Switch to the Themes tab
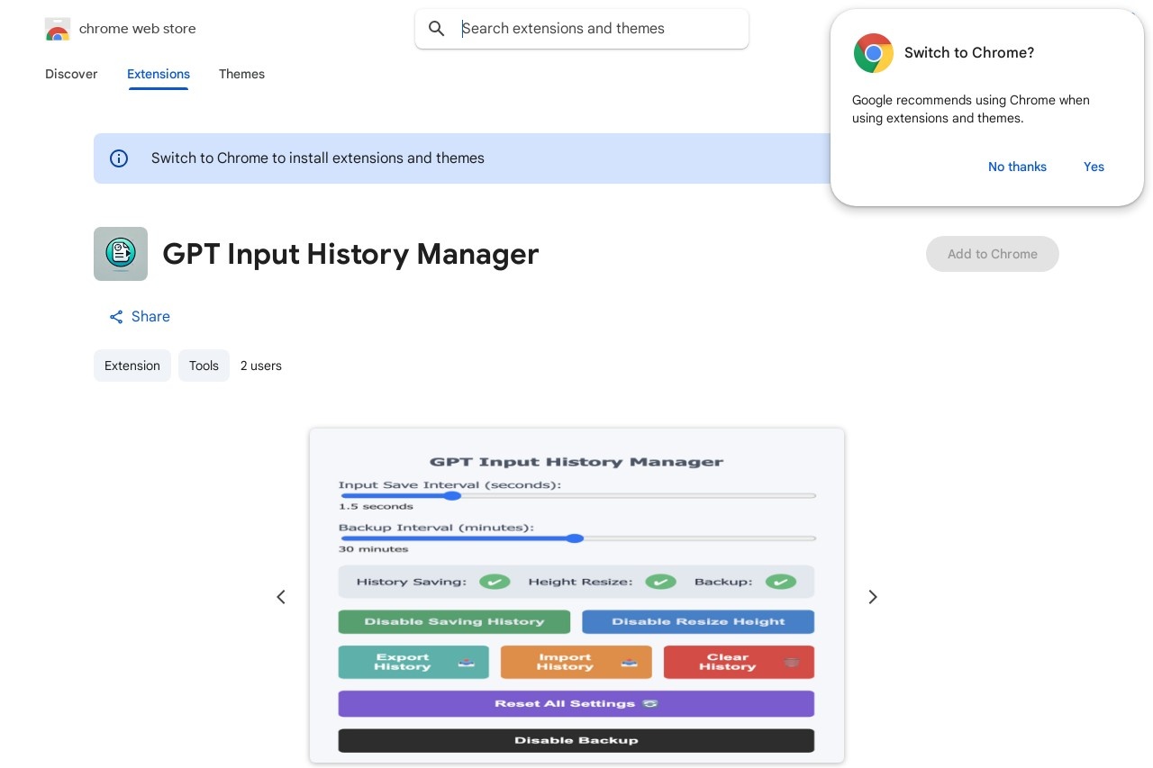This screenshot has height=768, width=1153. coord(241,74)
